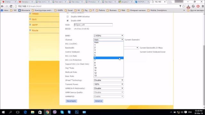Screen dimensions: 205x115
Task: Open the Bandwidth dropdown arrow
Action: tap(137, 48)
